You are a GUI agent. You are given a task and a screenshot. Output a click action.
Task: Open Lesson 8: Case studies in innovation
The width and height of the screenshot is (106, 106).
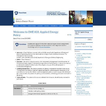[83, 87]
